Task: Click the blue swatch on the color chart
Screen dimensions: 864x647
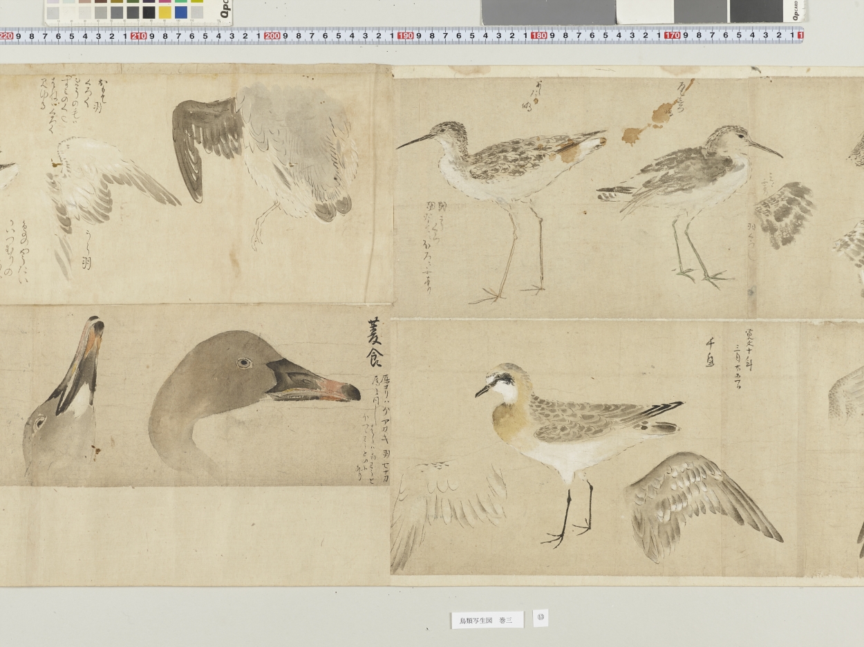Action: pos(181,12)
